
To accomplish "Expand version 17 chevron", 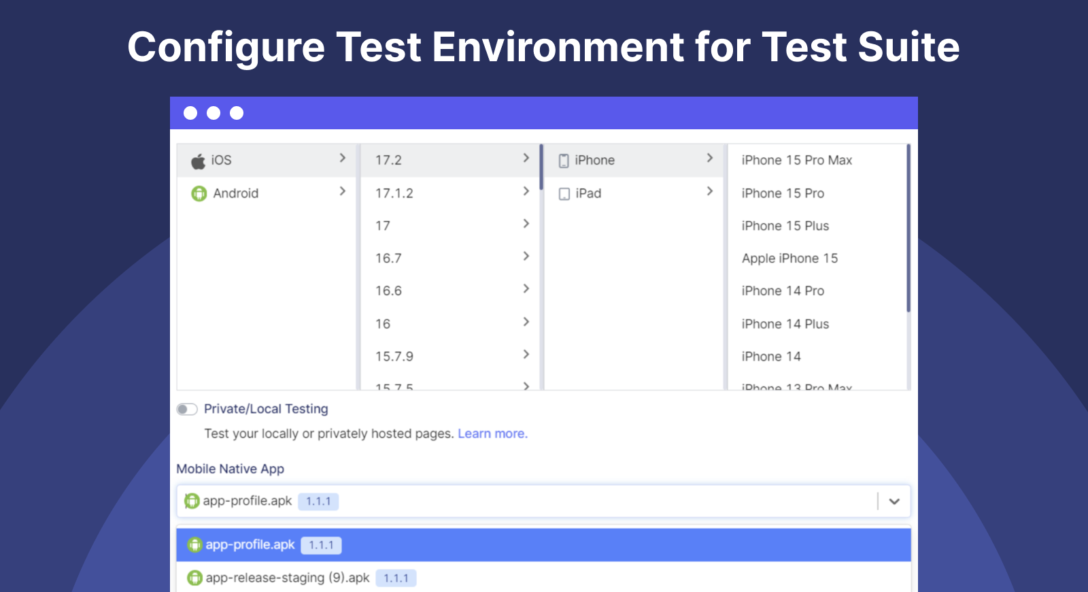I will click(x=526, y=223).
